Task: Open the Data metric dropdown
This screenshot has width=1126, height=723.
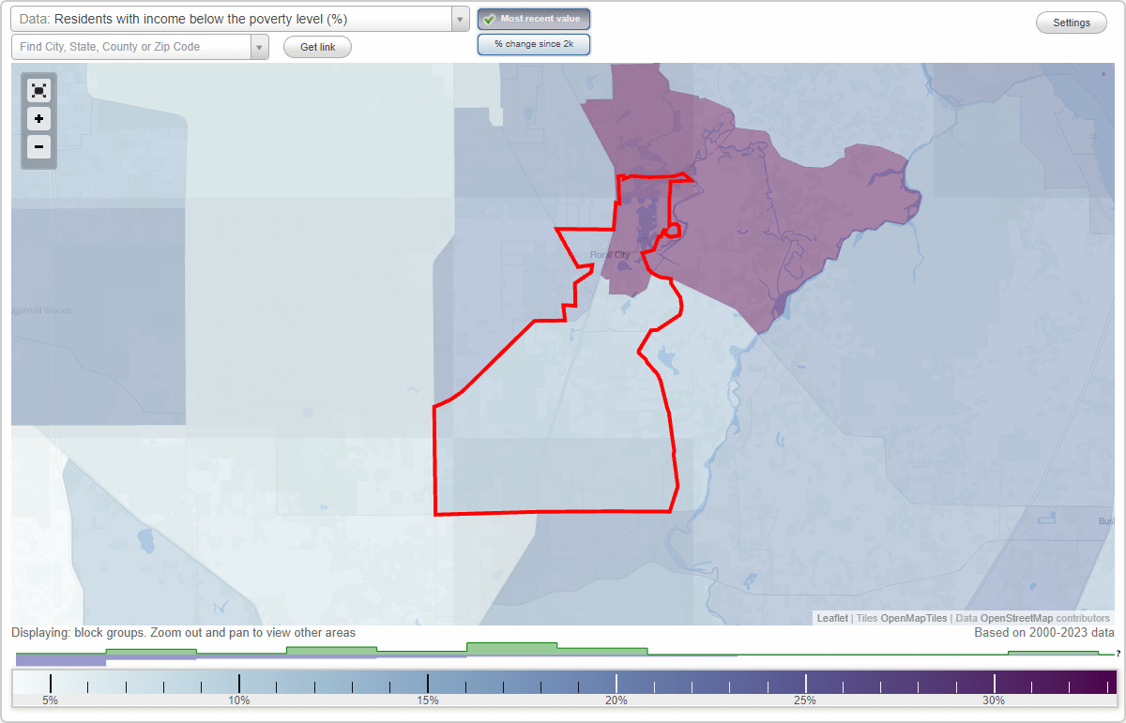Action: click(x=458, y=19)
